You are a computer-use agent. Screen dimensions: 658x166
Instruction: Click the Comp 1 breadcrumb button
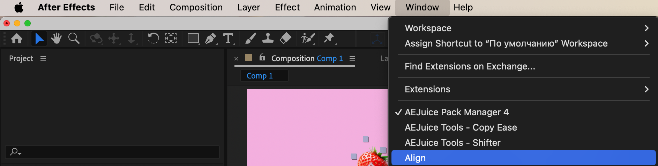point(260,76)
